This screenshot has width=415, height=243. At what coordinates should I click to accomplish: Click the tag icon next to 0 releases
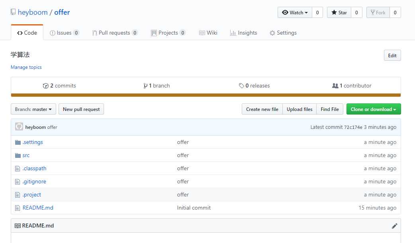click(241, 86)
